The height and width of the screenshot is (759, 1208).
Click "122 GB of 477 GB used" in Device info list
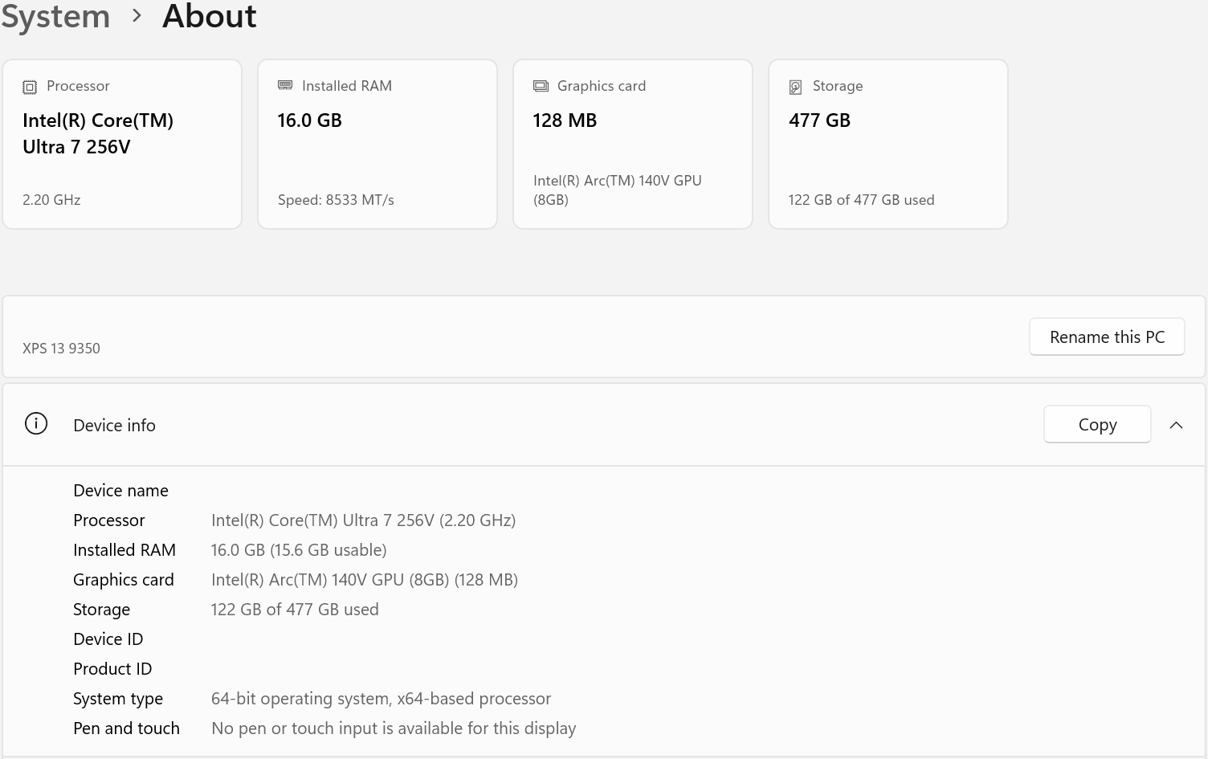(x=295, y=610)
